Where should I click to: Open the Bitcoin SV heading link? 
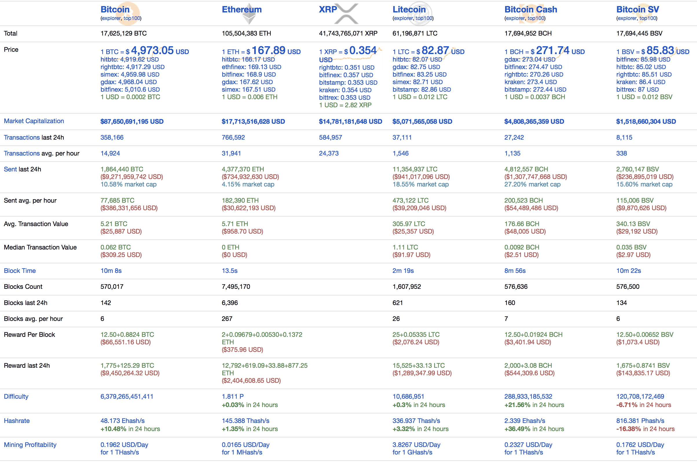click(637, 10)
